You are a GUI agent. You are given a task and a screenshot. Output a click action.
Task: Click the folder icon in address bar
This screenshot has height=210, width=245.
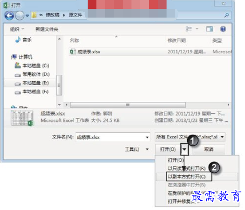pyautogui.click(x=34, y=15)
